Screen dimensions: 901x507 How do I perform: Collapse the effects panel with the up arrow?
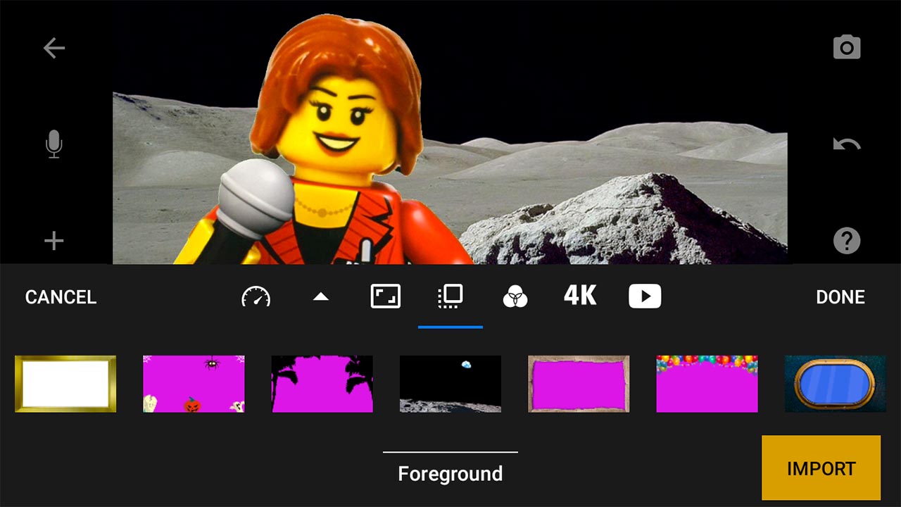[322, 296]
